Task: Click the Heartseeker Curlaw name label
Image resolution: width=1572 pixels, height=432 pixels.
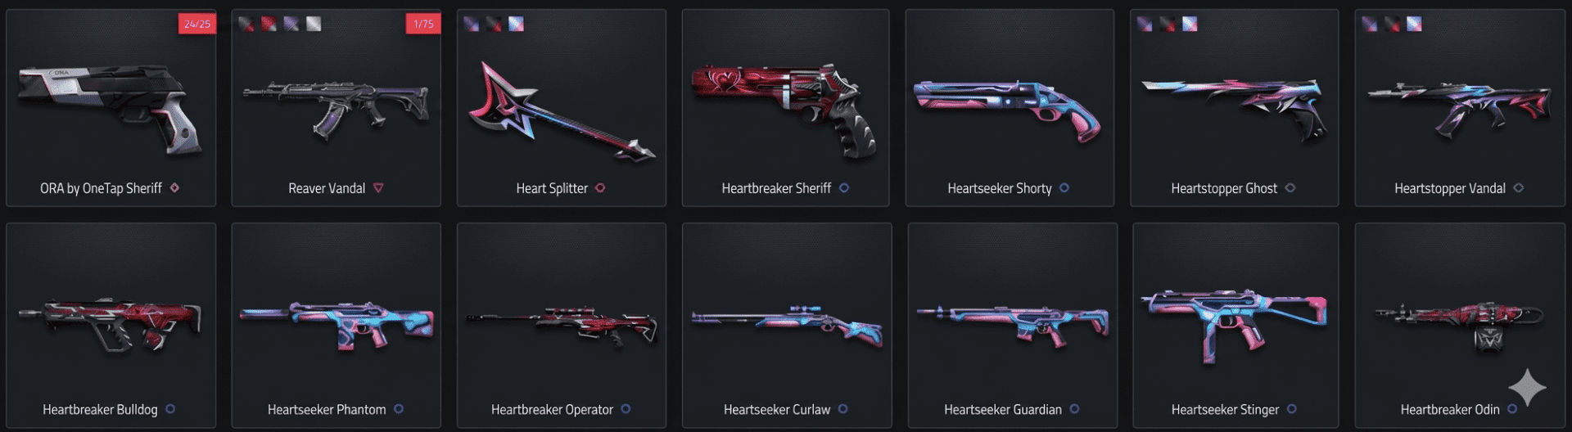Action: tap(777, 409)
